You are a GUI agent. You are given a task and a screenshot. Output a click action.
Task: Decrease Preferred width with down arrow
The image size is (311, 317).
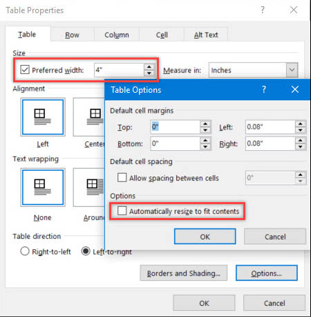tap(149, 73)
